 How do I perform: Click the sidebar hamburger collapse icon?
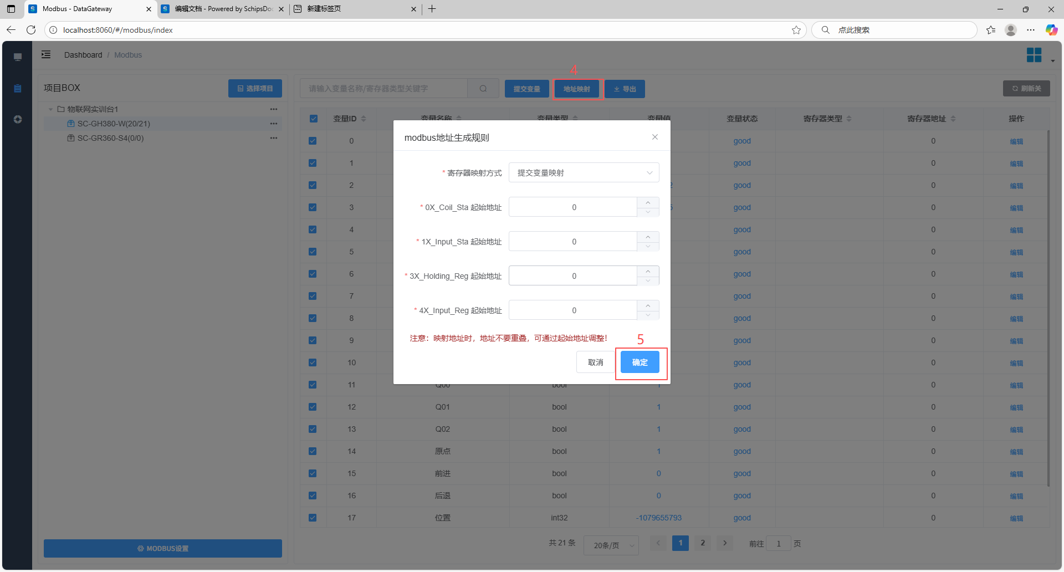coord(46,54)
